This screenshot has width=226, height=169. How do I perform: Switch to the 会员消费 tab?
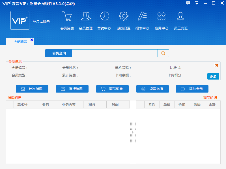coord(20,42)
